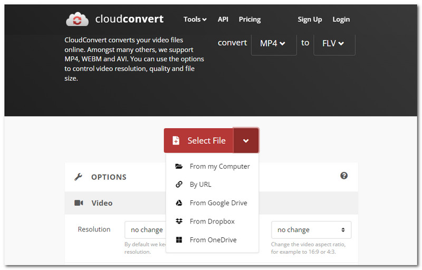
Task: Click the Sign Up link
Action: click(x=310, y=20)
